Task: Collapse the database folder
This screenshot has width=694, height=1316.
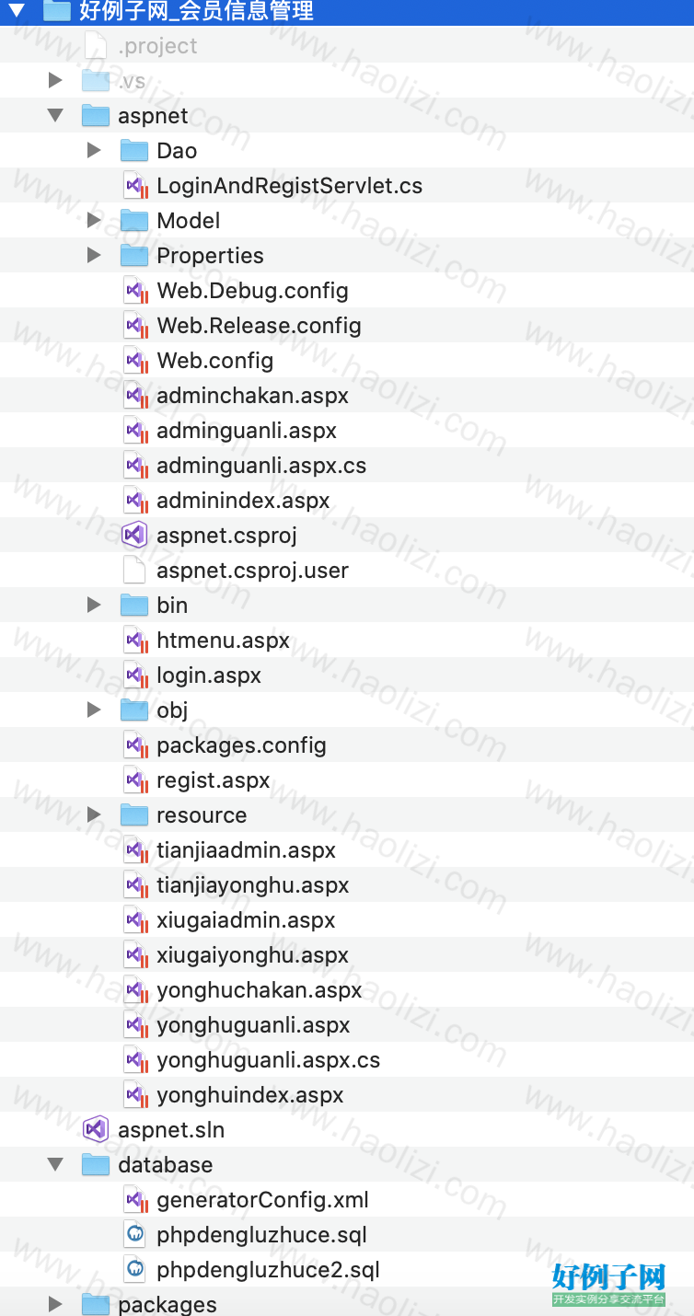Action: coord(55,1165)
